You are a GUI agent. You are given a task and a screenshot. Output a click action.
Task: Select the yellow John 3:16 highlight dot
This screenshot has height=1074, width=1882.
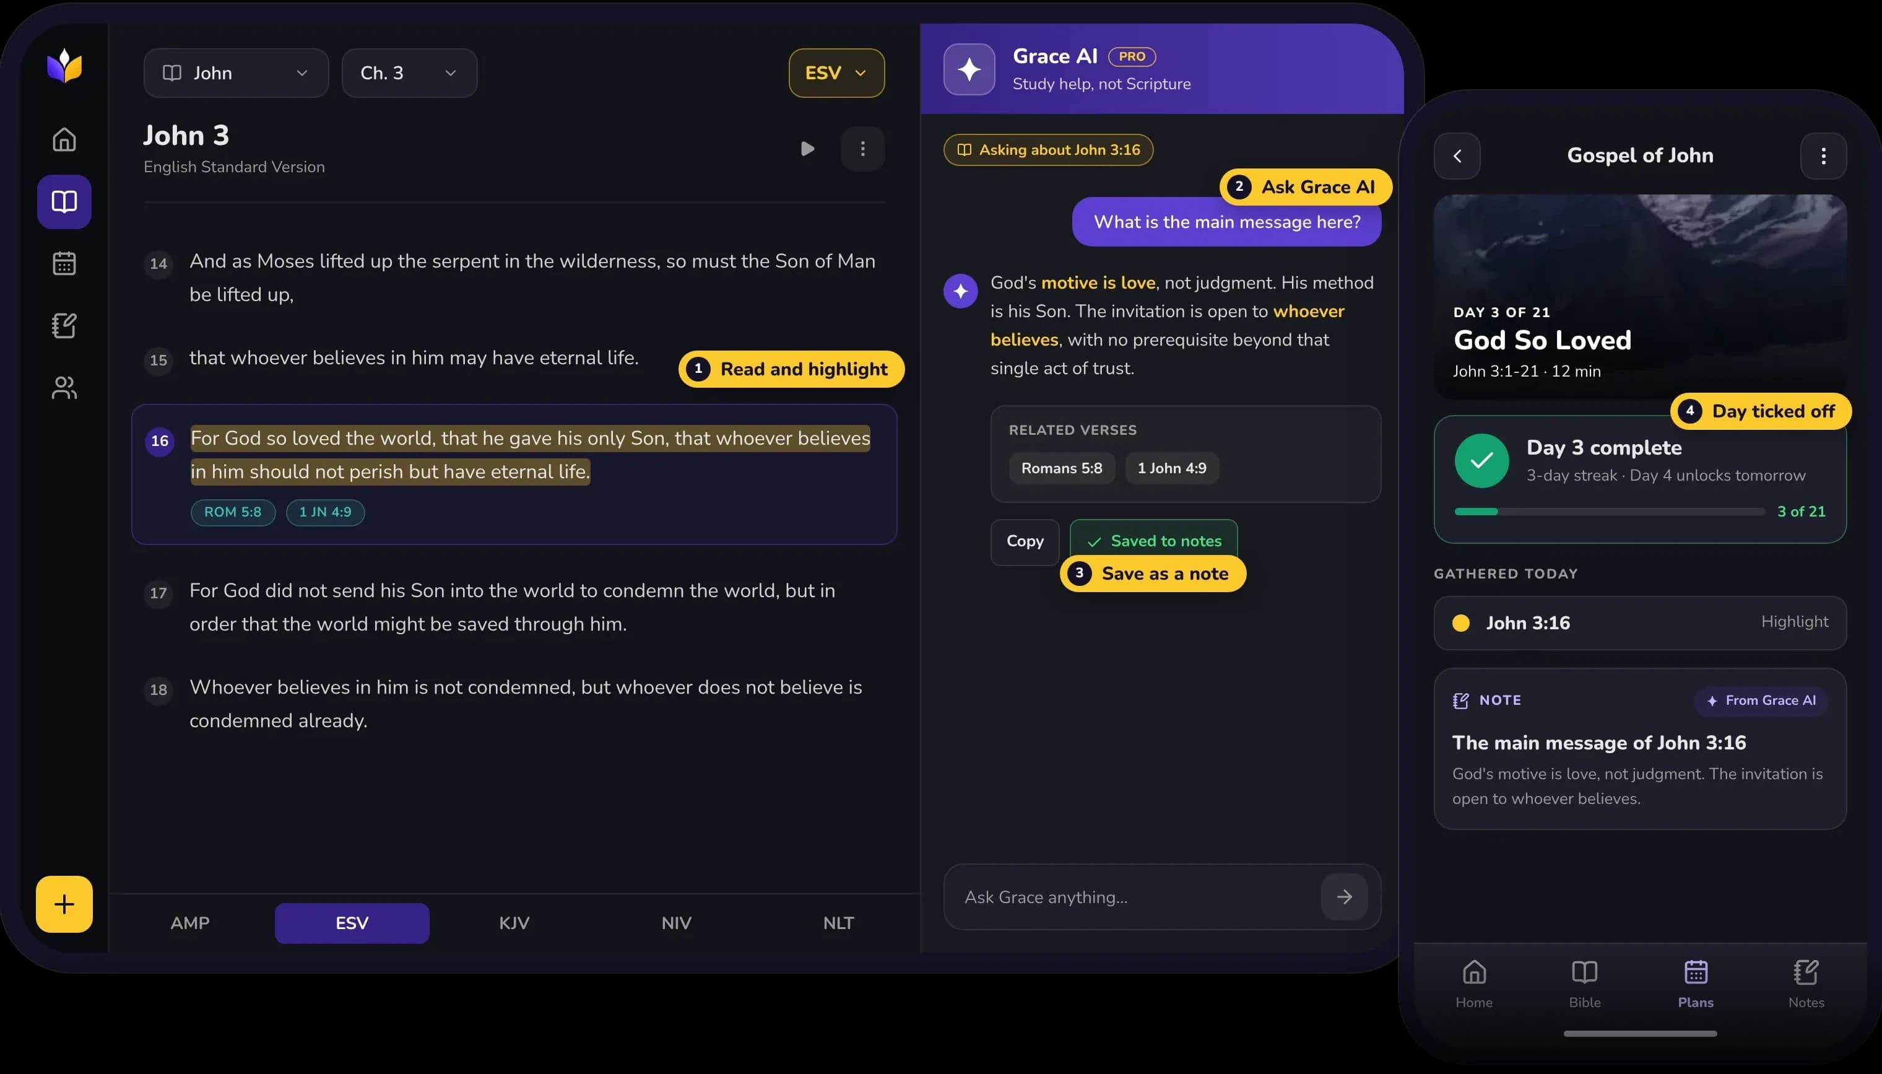click(1460, 622)
